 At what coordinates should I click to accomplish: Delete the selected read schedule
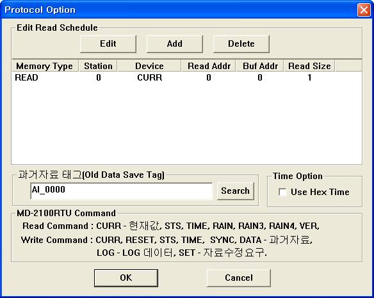[x=241, y=44]
